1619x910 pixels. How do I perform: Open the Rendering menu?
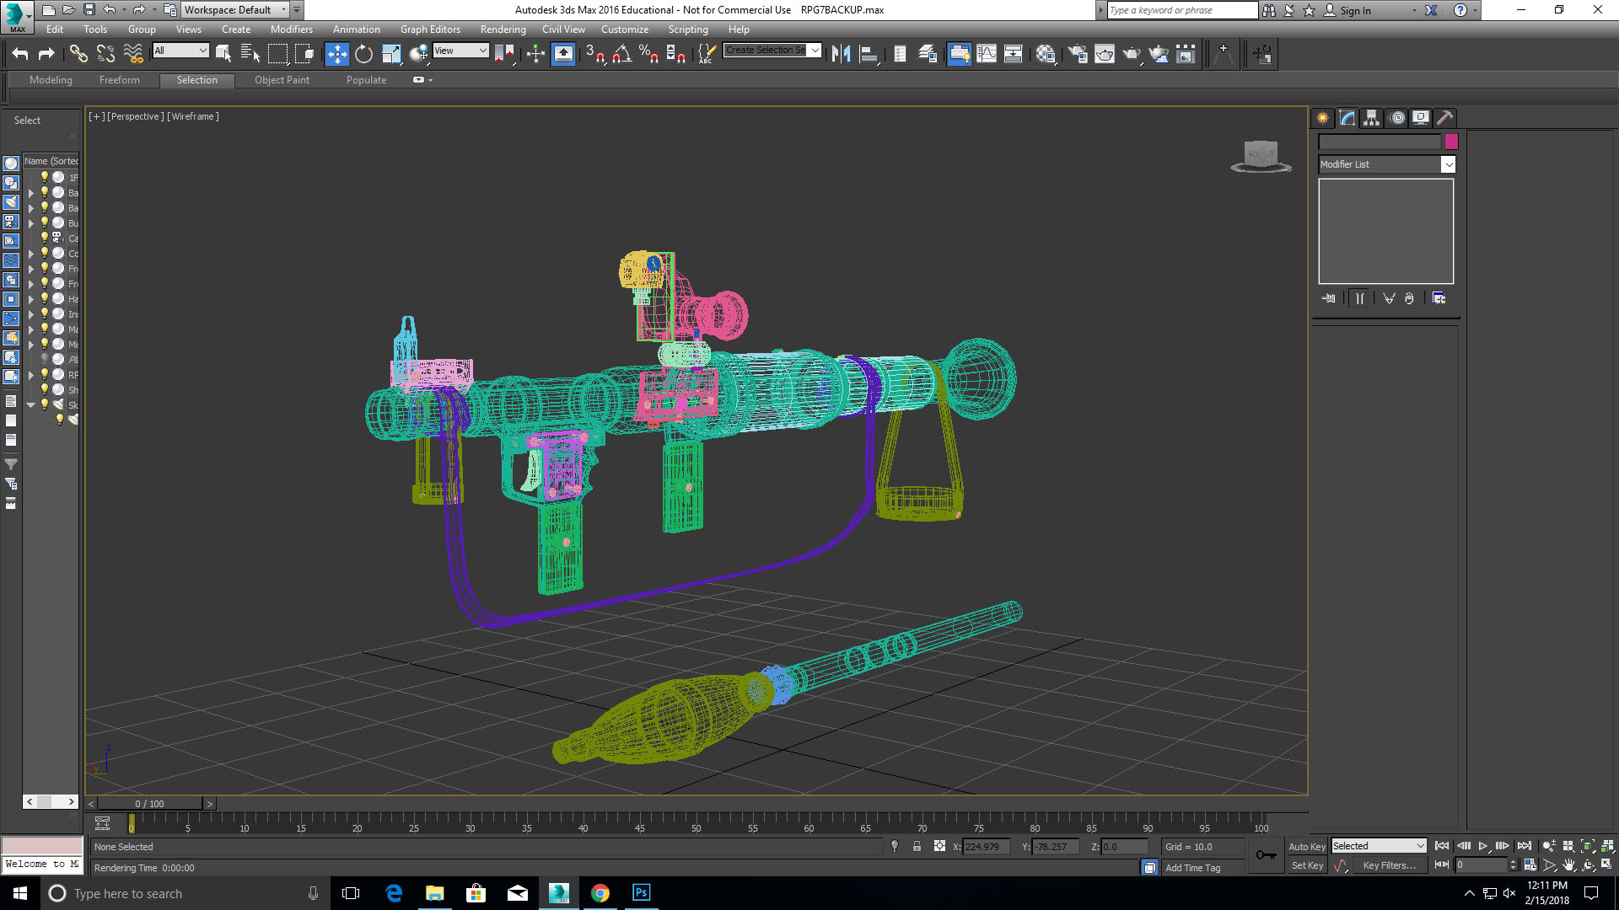pos(503,29)
